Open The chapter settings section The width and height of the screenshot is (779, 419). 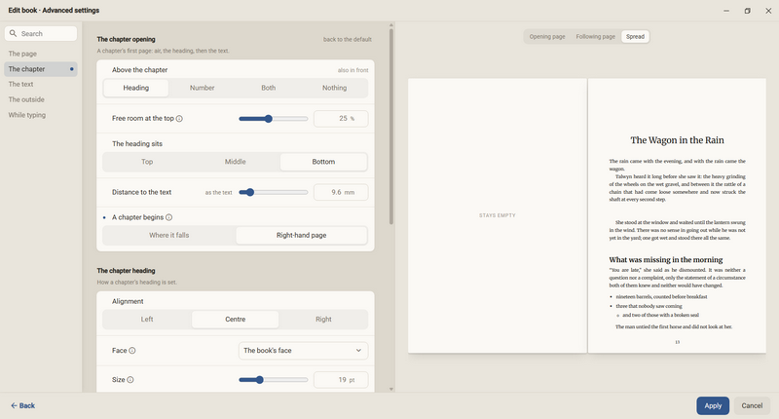[x=41, y=69]
